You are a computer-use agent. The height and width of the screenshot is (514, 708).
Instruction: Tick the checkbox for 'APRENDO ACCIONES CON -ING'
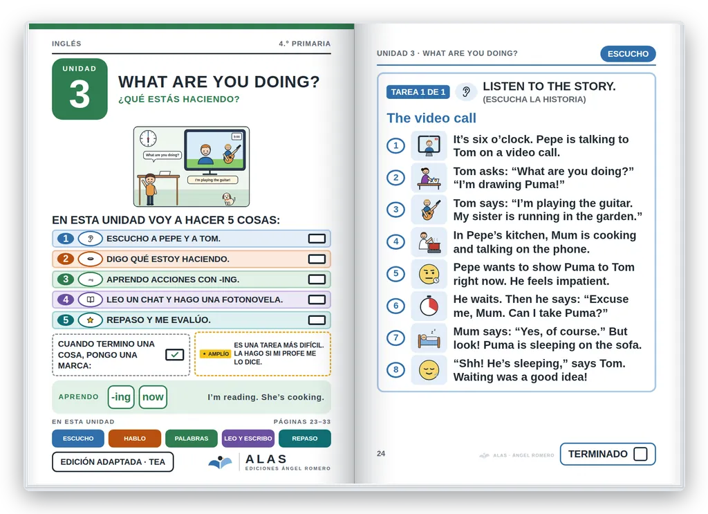point(317,279)
